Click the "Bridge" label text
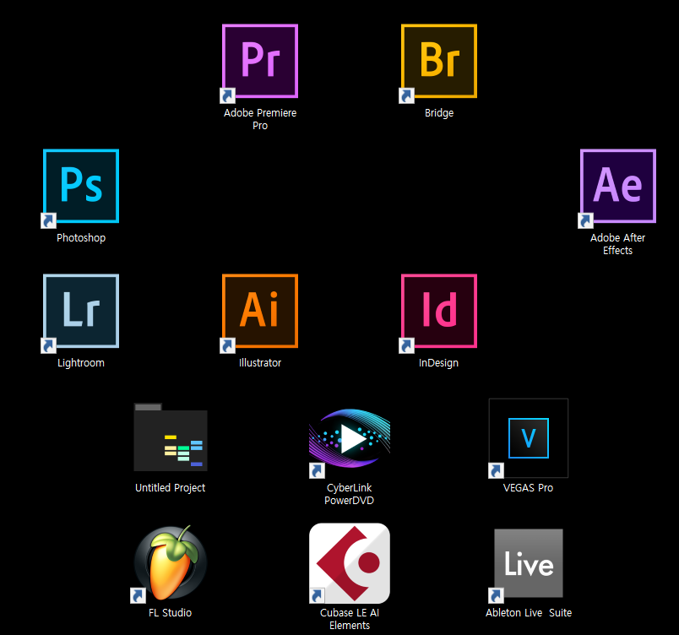679x635 pixels. [439, 113]
